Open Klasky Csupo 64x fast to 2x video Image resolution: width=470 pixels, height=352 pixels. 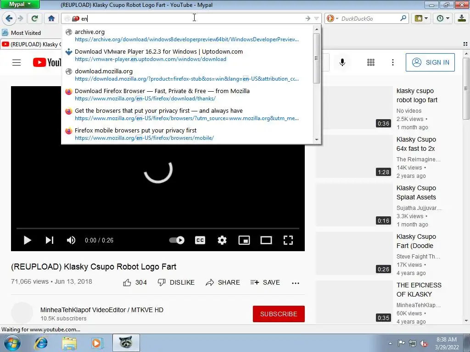point(416,144)
